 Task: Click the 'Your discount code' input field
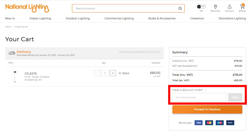199,97
